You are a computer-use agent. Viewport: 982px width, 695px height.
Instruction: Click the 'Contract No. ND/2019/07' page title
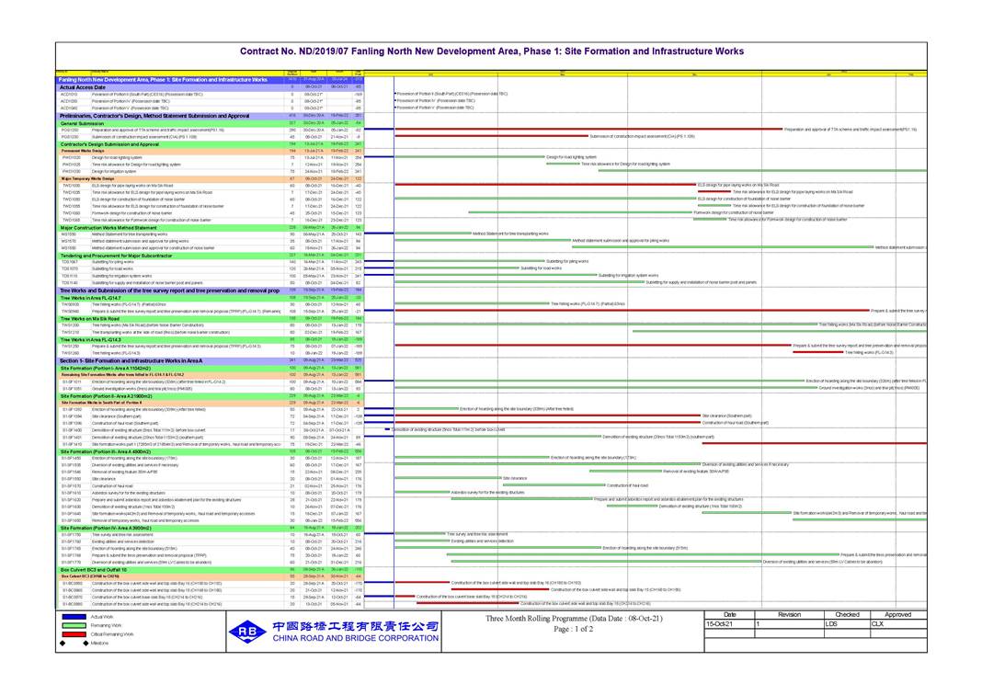coord(492,51)
